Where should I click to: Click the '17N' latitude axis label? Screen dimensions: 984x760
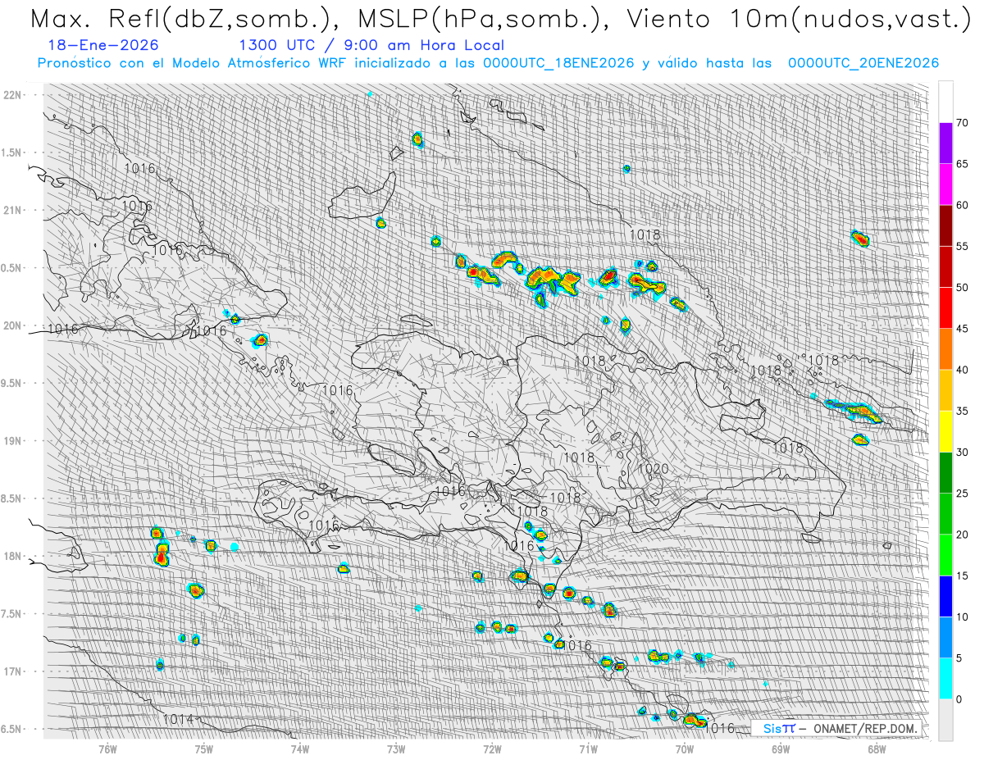pos(12,671)
